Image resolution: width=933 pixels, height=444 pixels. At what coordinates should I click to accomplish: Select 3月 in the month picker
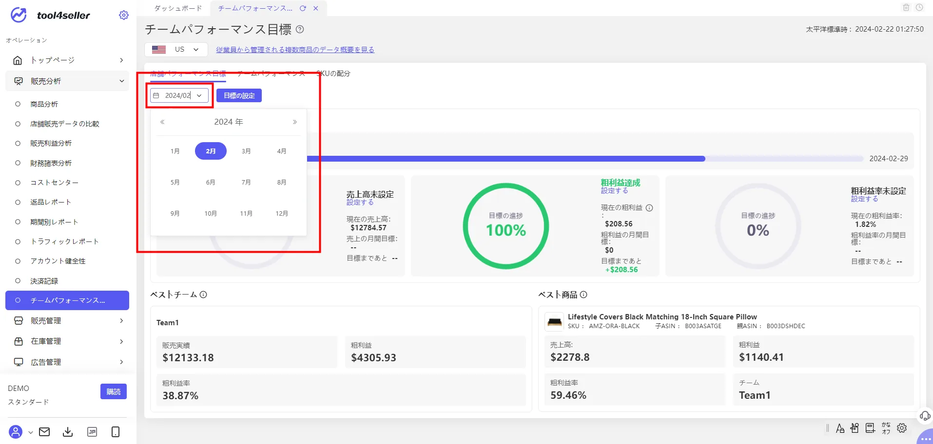pos(246,151)
